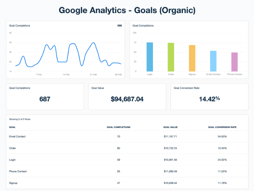This screenshot has width=254, height=191.
Task: Sort by GOAL VALUE column header
Action: [x=171, y=127]
